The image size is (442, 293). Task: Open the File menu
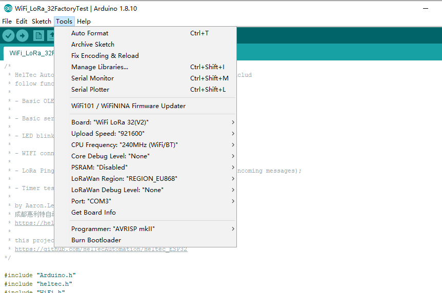coord(7,22)
